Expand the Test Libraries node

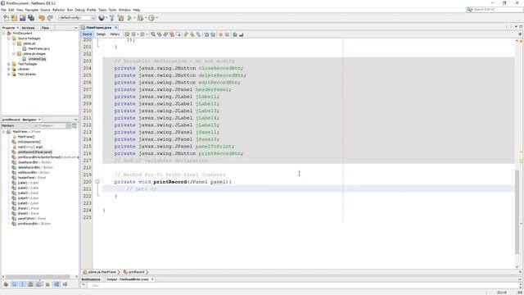click(9, 75)
